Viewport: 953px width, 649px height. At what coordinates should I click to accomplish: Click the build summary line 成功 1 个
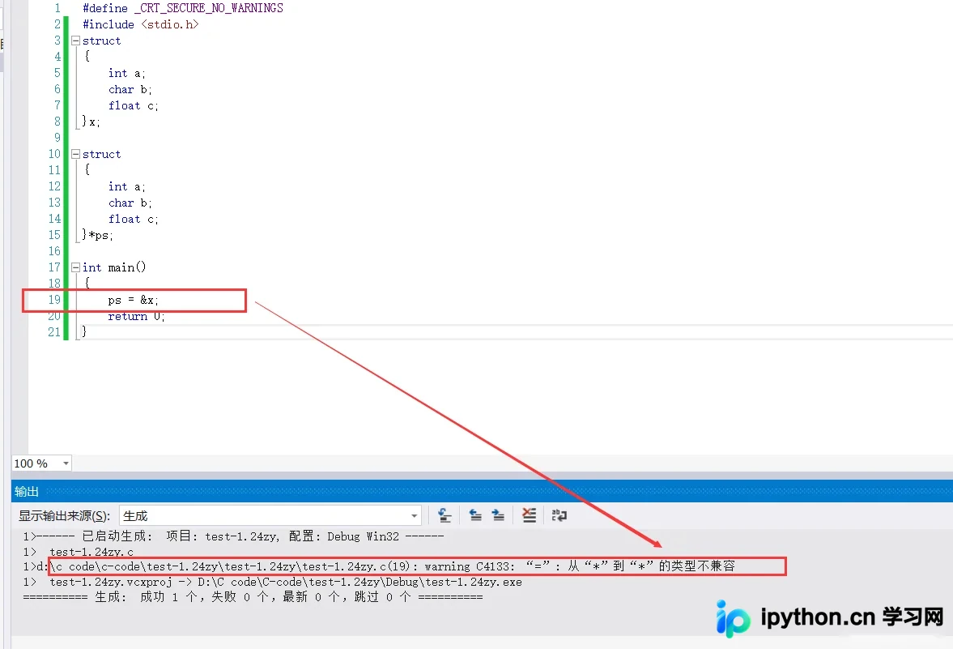pyautogui.click(x=253, y=597)
